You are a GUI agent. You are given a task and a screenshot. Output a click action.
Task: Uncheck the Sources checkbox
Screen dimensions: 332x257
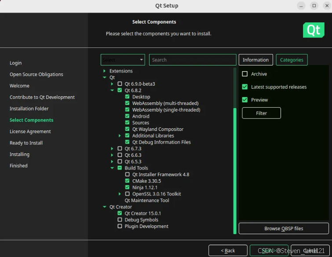tap(127, 123)
